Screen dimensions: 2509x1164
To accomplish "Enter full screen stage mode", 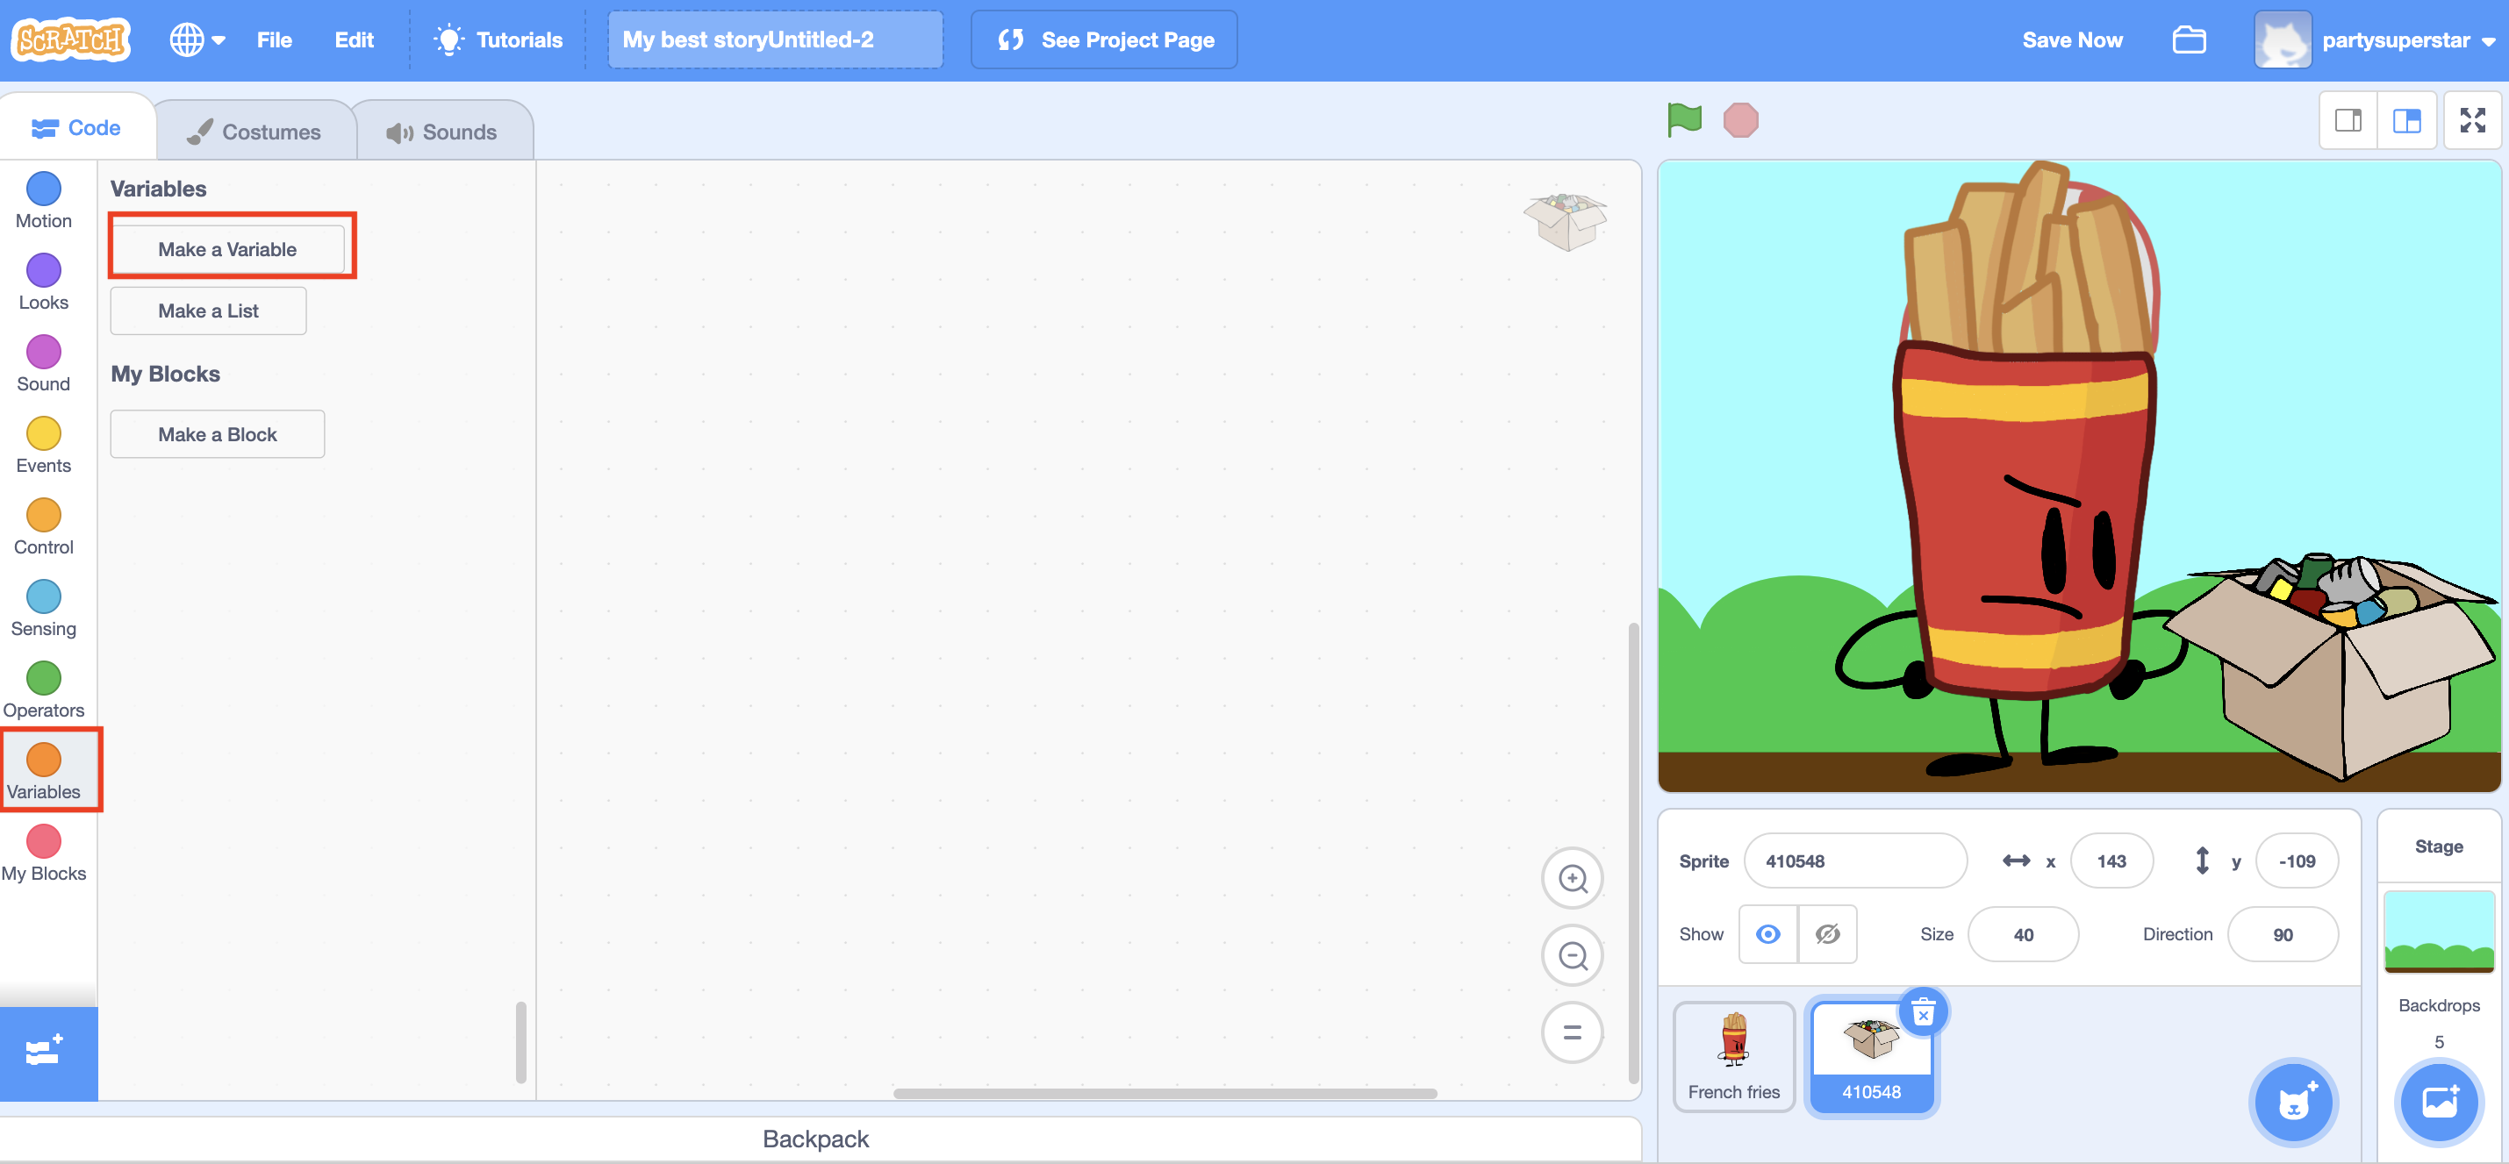I will click(x=2471, y=121).
